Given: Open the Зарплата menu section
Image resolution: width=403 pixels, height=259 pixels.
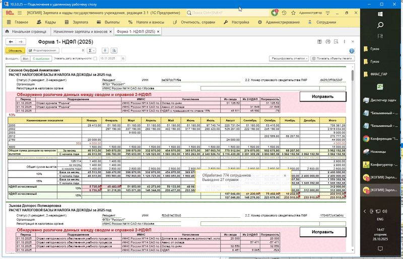Looking at the screenshot, I should pyautogui.click(x=77, y=22).
